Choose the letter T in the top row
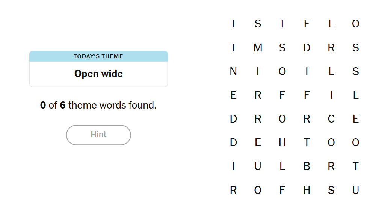The height and width of the screenshot is (218, 379). coord(282,24)
